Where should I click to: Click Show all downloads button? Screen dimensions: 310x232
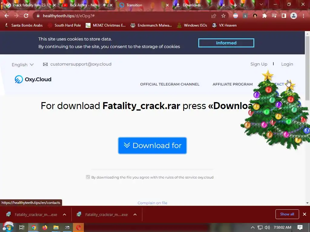click(x=287, y=214)
